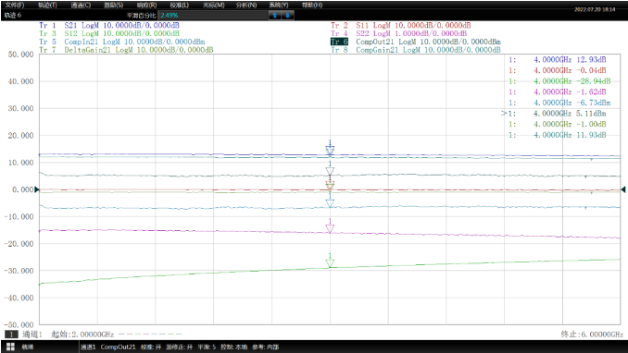628x353 pixels.
Task: Click the right reference level arrow on the graph edge
Action: [x=623, y=189]
